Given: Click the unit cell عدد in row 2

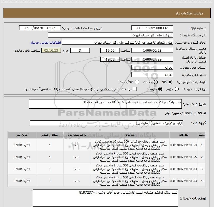Looking at the screenshot, I should [77, 157].
